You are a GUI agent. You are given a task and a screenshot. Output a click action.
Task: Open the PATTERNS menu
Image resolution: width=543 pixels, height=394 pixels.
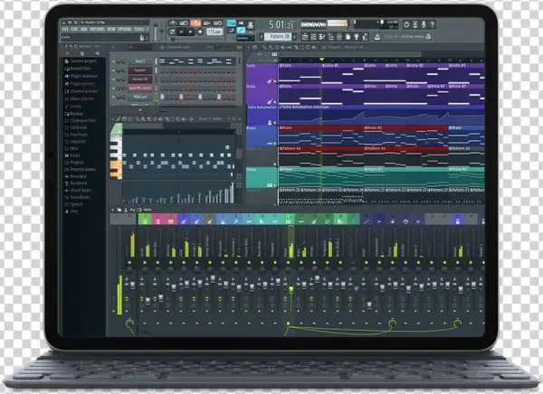[x=98, y=30]
